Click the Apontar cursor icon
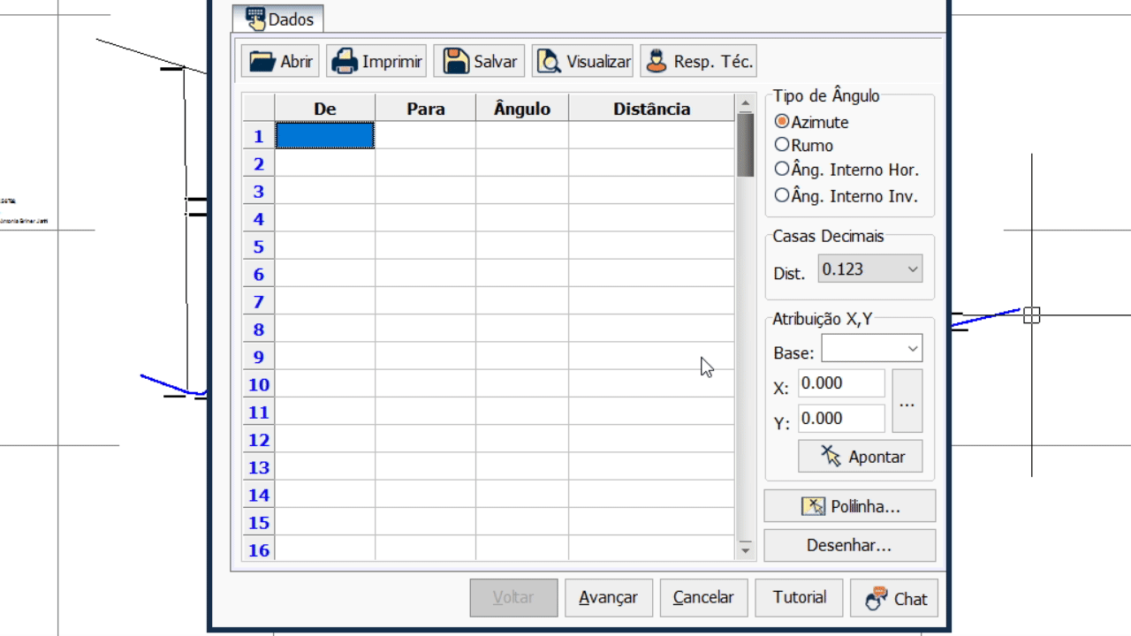The image size is (1131, 636). (831, 456)
